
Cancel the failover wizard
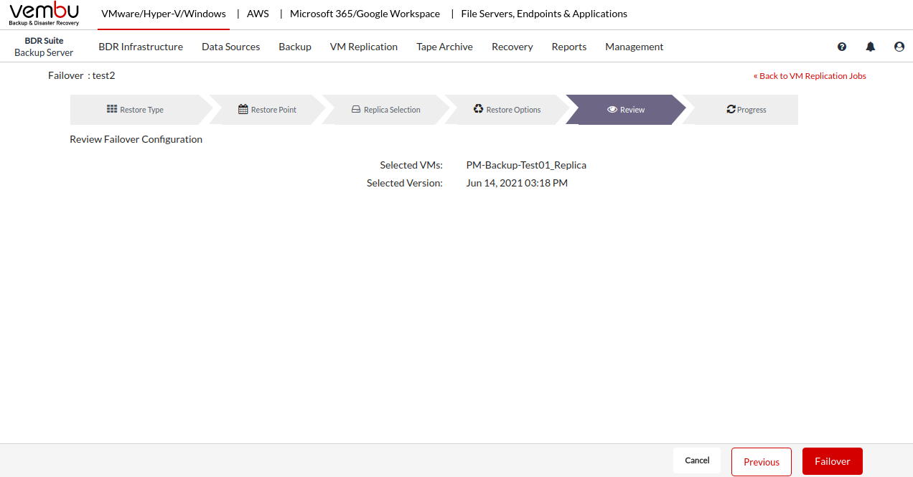(x=697, y=461)
